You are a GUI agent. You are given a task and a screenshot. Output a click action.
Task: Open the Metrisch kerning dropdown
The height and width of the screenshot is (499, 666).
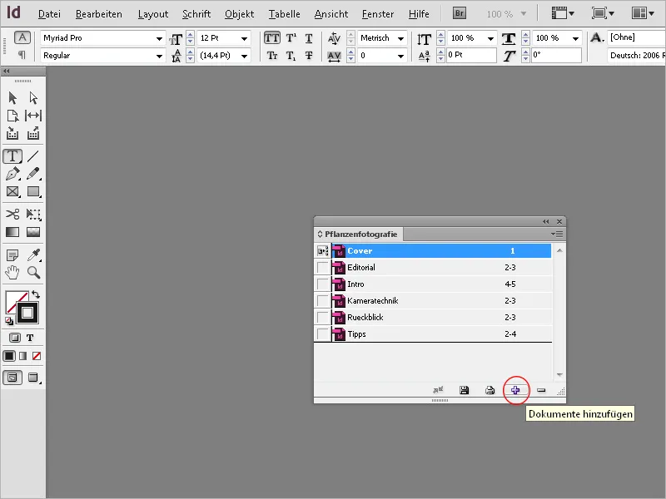pos(400,38)
